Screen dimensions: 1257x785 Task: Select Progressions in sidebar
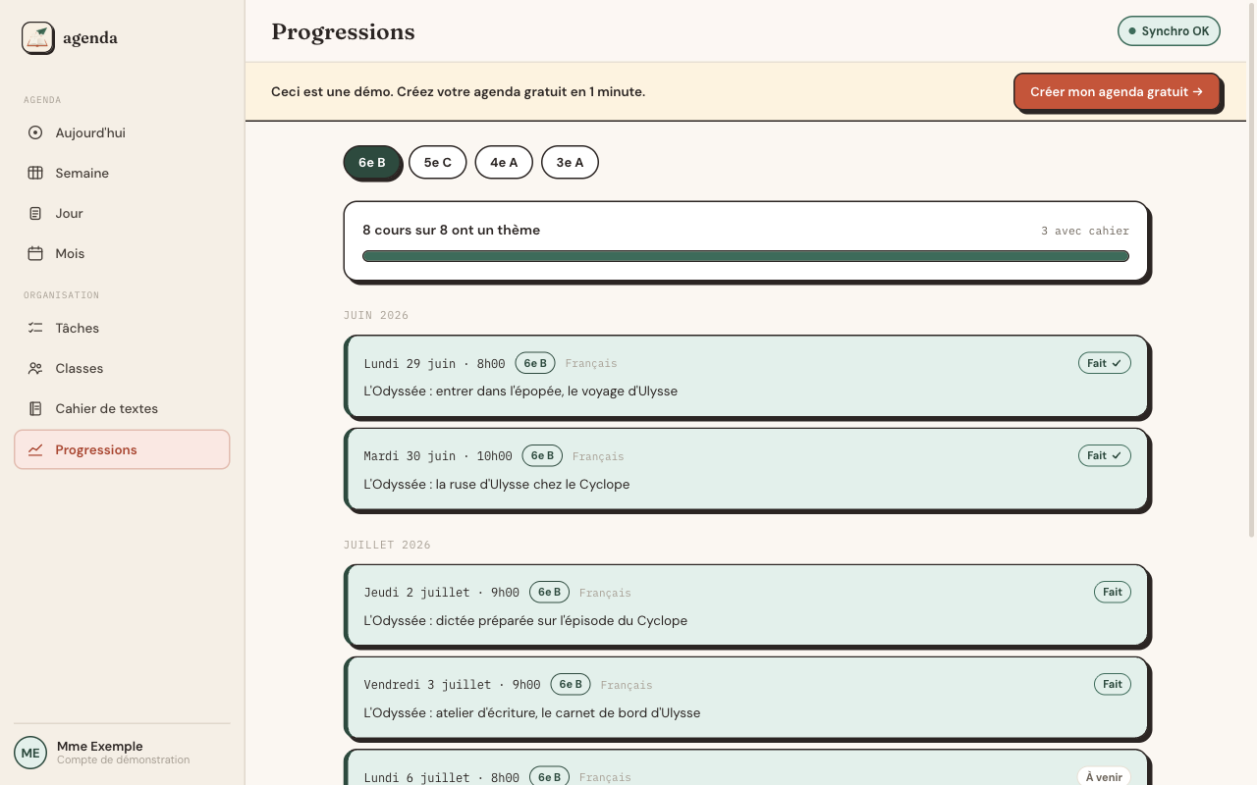(x=122, y=449)
